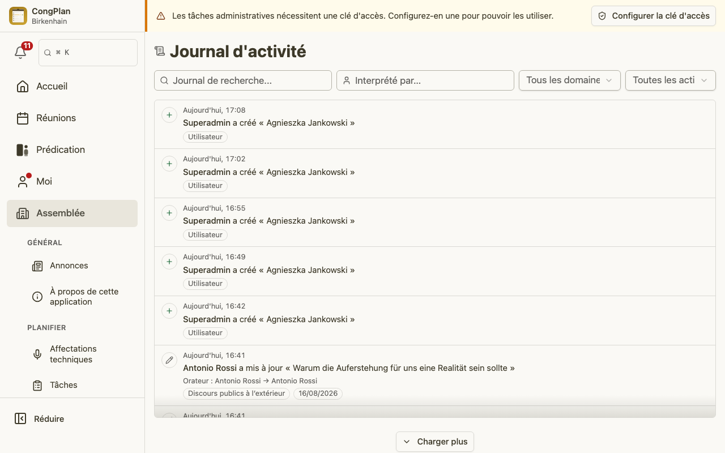Click the Réduire button

pyautogui.click(x=72, y=418)
